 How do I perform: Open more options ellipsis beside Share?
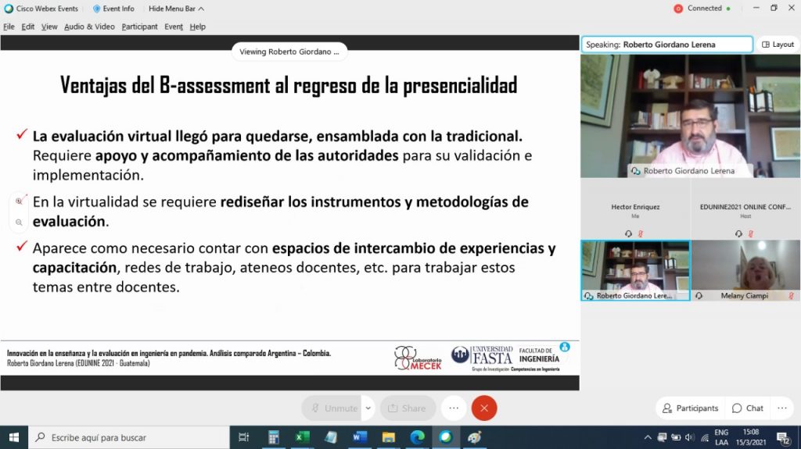click(x=454, y=408)
